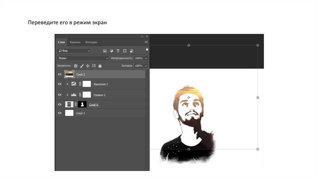
Task: Toggle visibility of Слой 1 layer
Action: click(x=60, y=113)
